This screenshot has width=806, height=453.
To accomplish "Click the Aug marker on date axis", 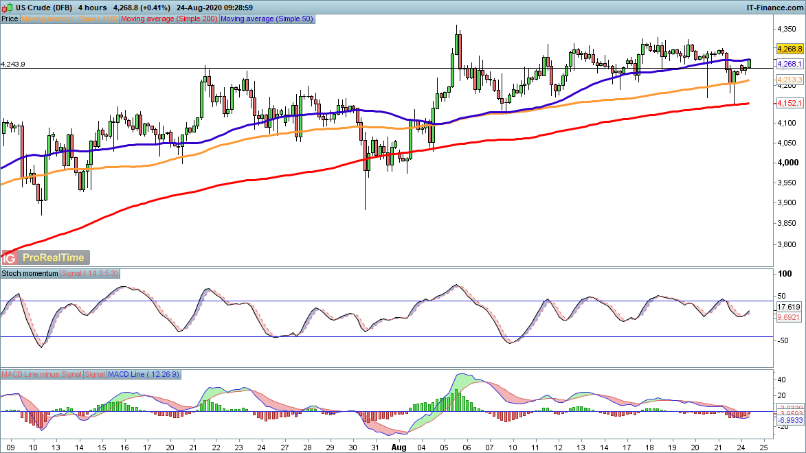I will pos(397,446).
